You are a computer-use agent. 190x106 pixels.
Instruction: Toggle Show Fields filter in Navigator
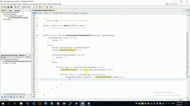[5, 97]
